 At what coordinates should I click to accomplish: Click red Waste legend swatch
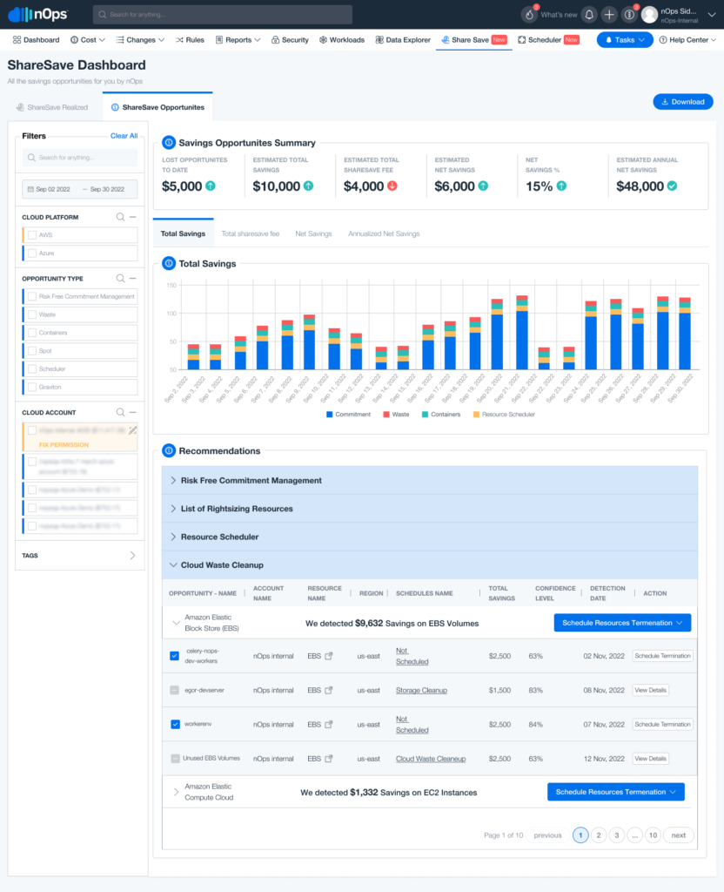pyautogui.click(x=386, y=414)
